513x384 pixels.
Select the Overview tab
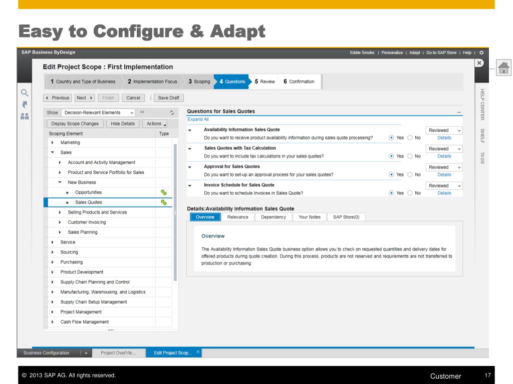coord(205,217)
